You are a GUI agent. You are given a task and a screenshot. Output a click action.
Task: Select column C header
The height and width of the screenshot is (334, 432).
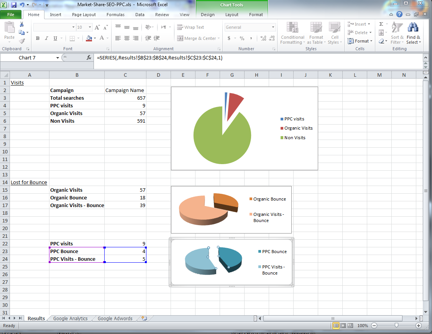coord(125,75)
